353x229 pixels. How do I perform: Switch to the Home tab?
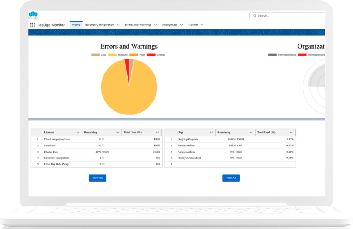[76, 25]
